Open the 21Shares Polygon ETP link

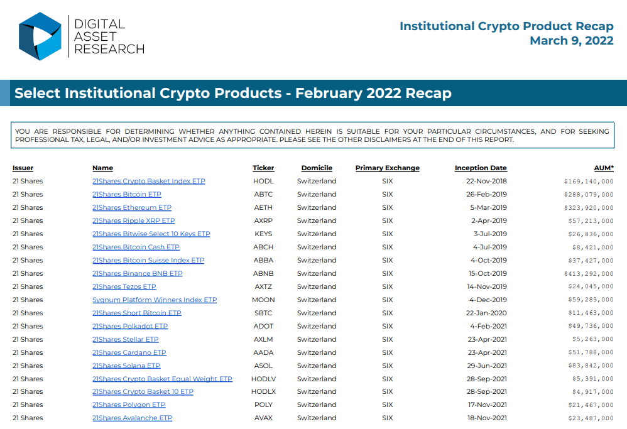pos(129,405)
